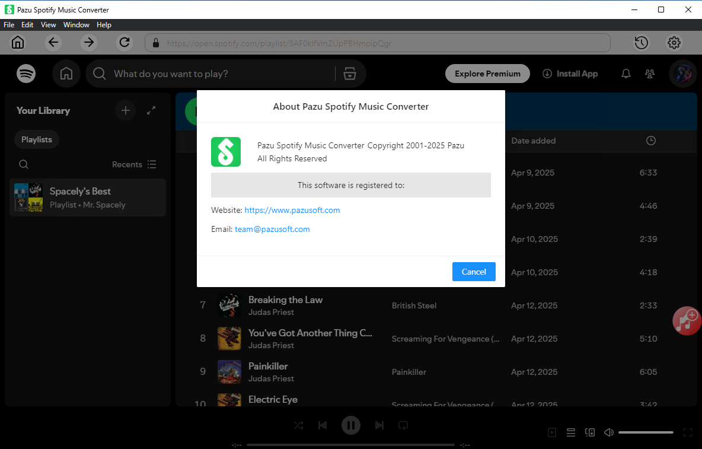Open the File menu
Screen dimensions: 702x449
(x=9, y=25)
